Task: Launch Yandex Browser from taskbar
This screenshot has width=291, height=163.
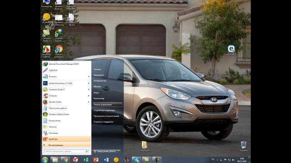Action: pos(75,160)
